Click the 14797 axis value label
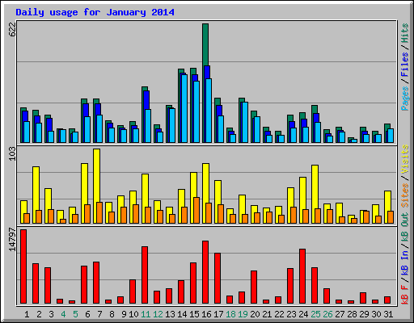The width and height of the screenshot is (414, 323). [x=12, y=240]
